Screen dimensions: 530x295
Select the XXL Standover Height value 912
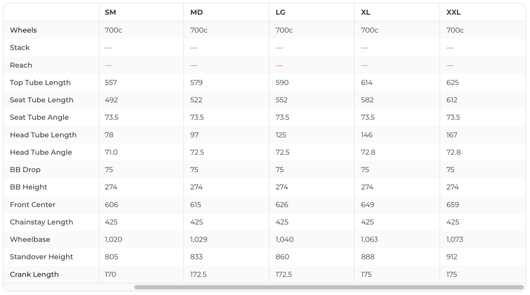click(452, 257)
